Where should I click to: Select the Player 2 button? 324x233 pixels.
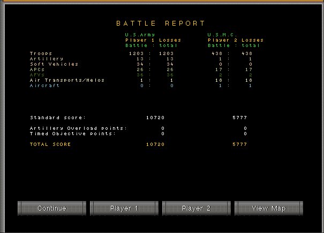click(x=197, y=208)
